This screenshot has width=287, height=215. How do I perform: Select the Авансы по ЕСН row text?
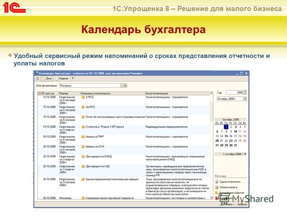[95, 147]
